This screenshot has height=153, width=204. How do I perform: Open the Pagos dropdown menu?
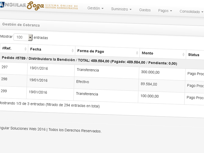[x=165, y=11]
